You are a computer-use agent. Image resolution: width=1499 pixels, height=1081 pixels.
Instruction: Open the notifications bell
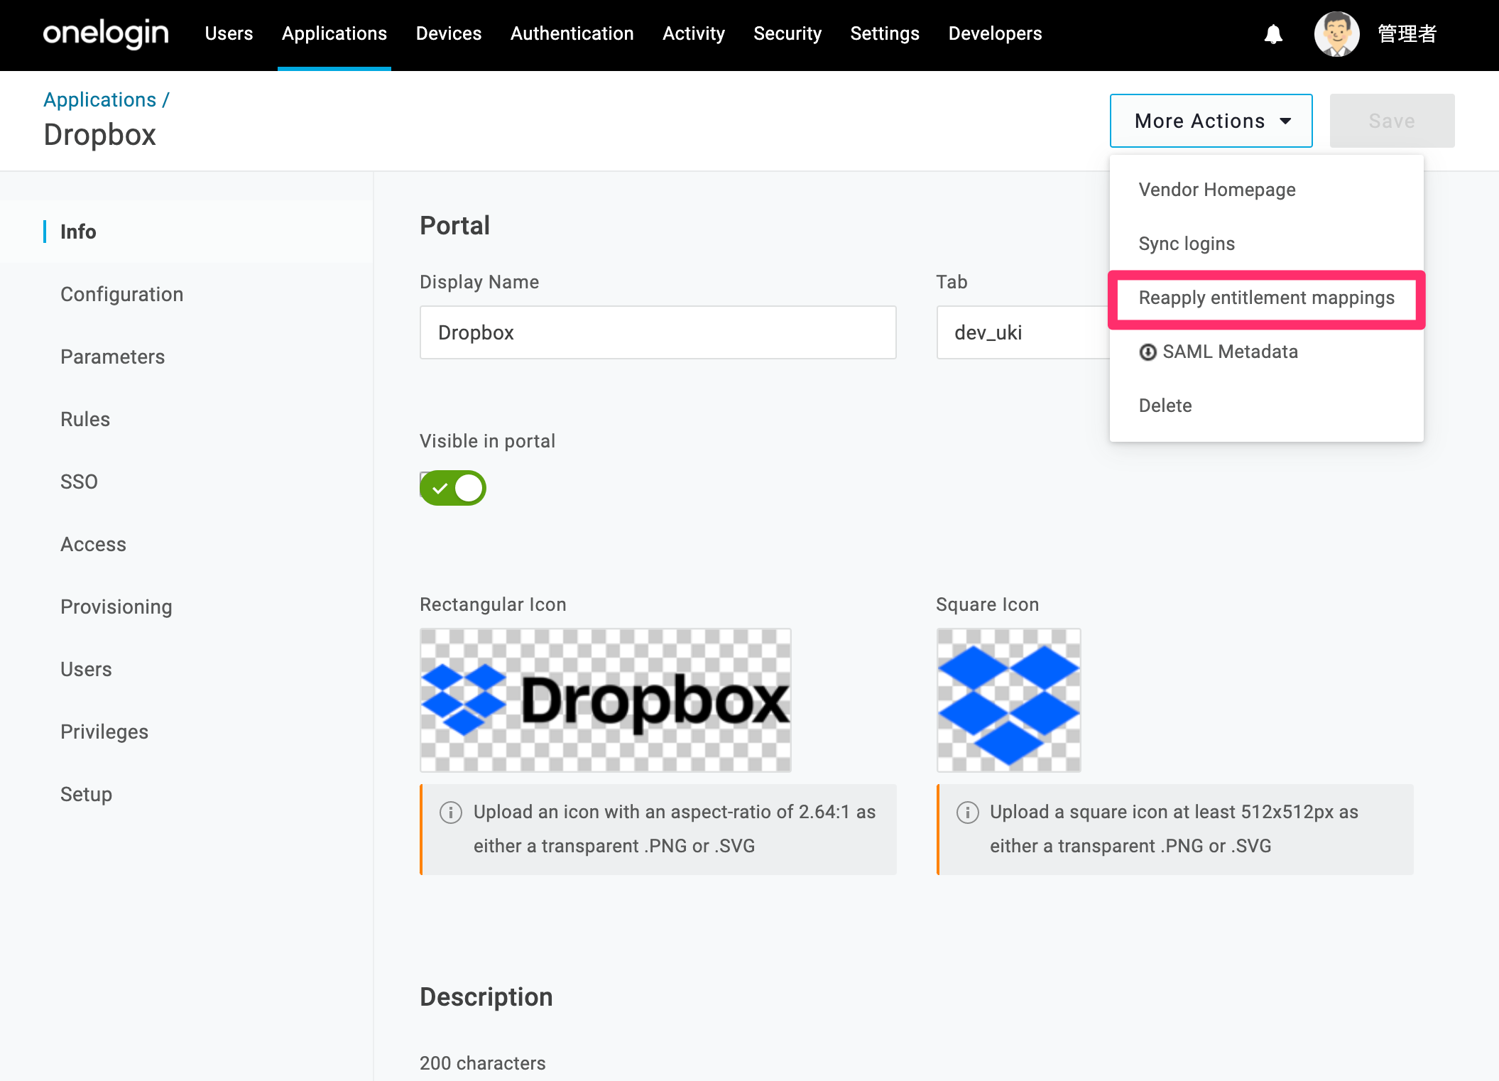(1273, 34)
